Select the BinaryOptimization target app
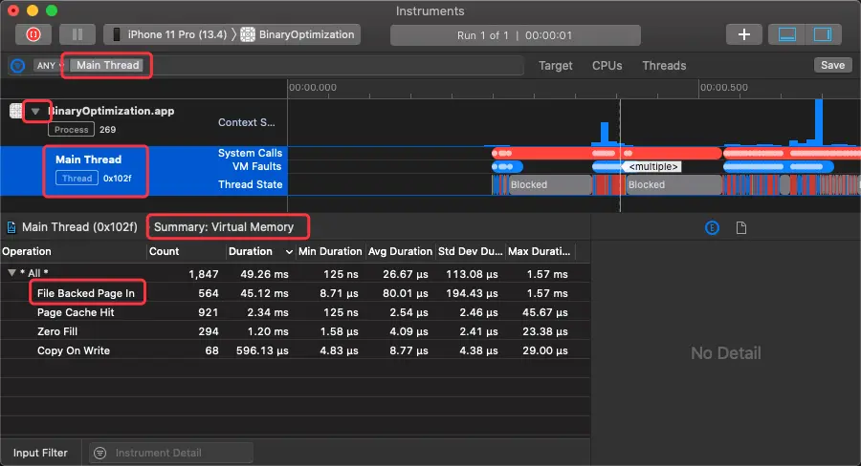This screenshot has width=861, height=466. (298, 34)
